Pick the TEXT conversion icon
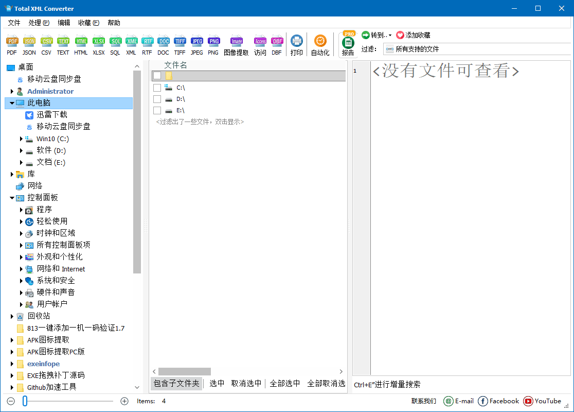 63,45
